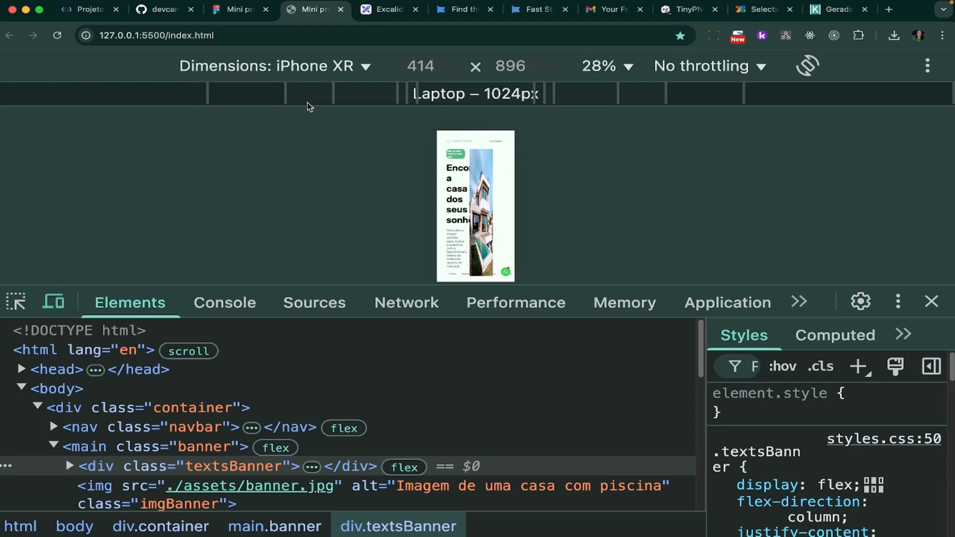This screenshot has width=955, height=537.
Task: Open the No throttling dropdown
Action: [710, 66]
